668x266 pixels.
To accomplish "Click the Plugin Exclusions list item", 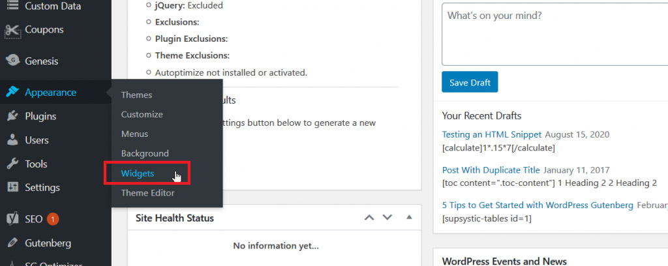I will (x=191, y=38).
